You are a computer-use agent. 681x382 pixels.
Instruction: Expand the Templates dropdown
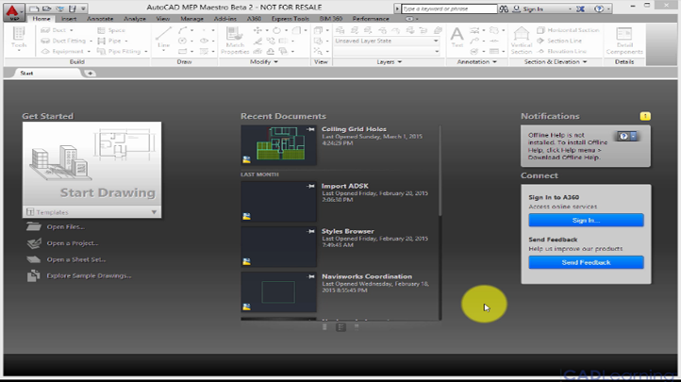tap(154, 212)
